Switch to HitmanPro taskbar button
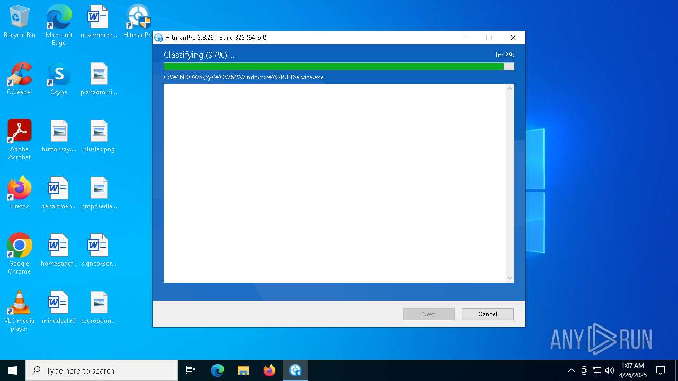The width and height of the screenshot is (678, 381). pyautogui.click(x=296, y=370)
